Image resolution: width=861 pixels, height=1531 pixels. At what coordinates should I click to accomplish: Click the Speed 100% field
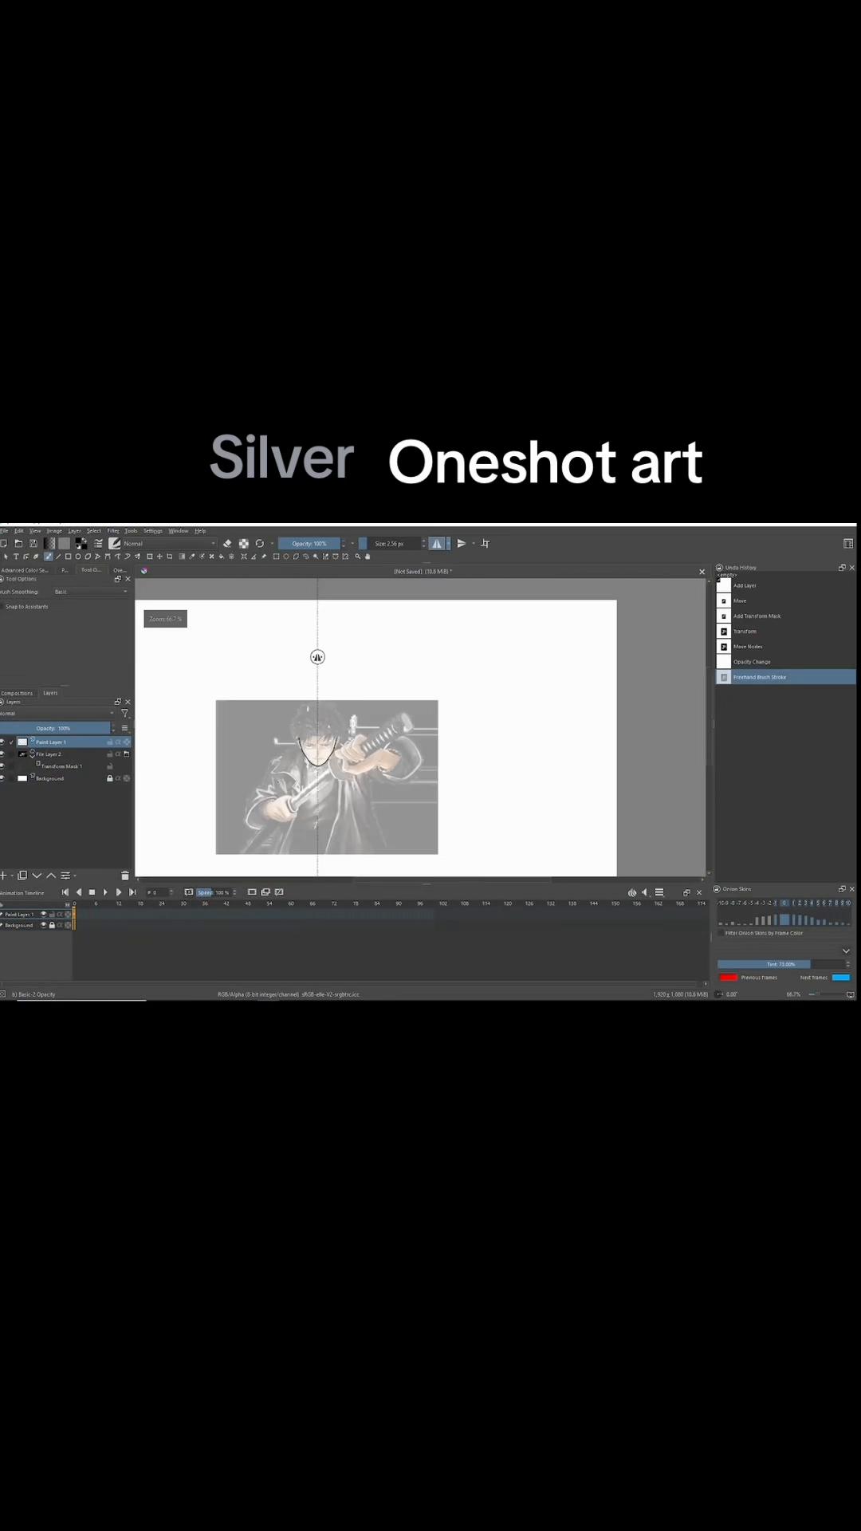pos(216,892)
